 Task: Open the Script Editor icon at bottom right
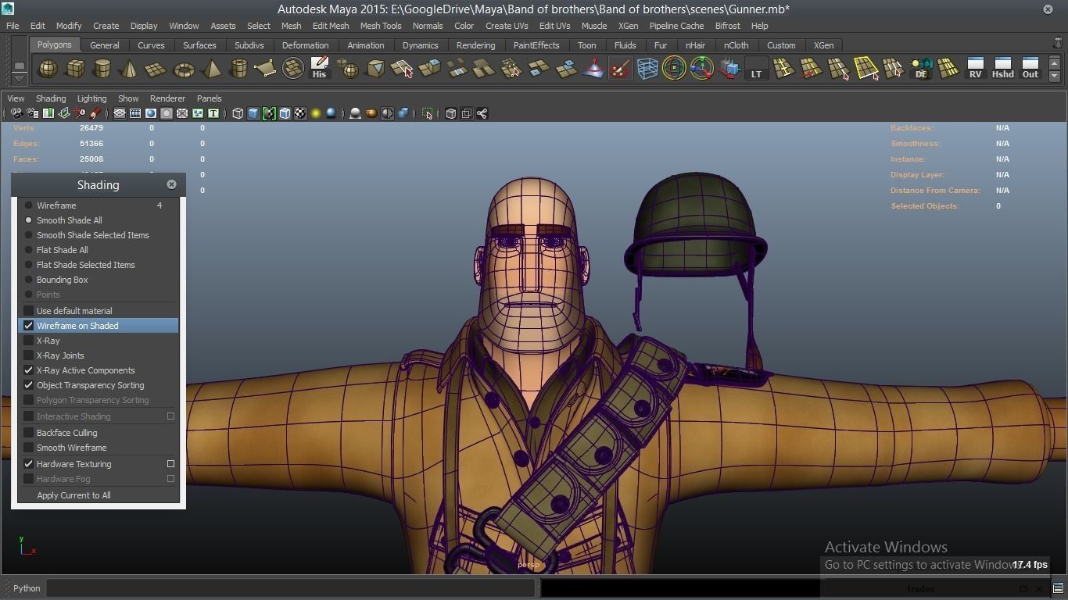tap(1058, 588)
